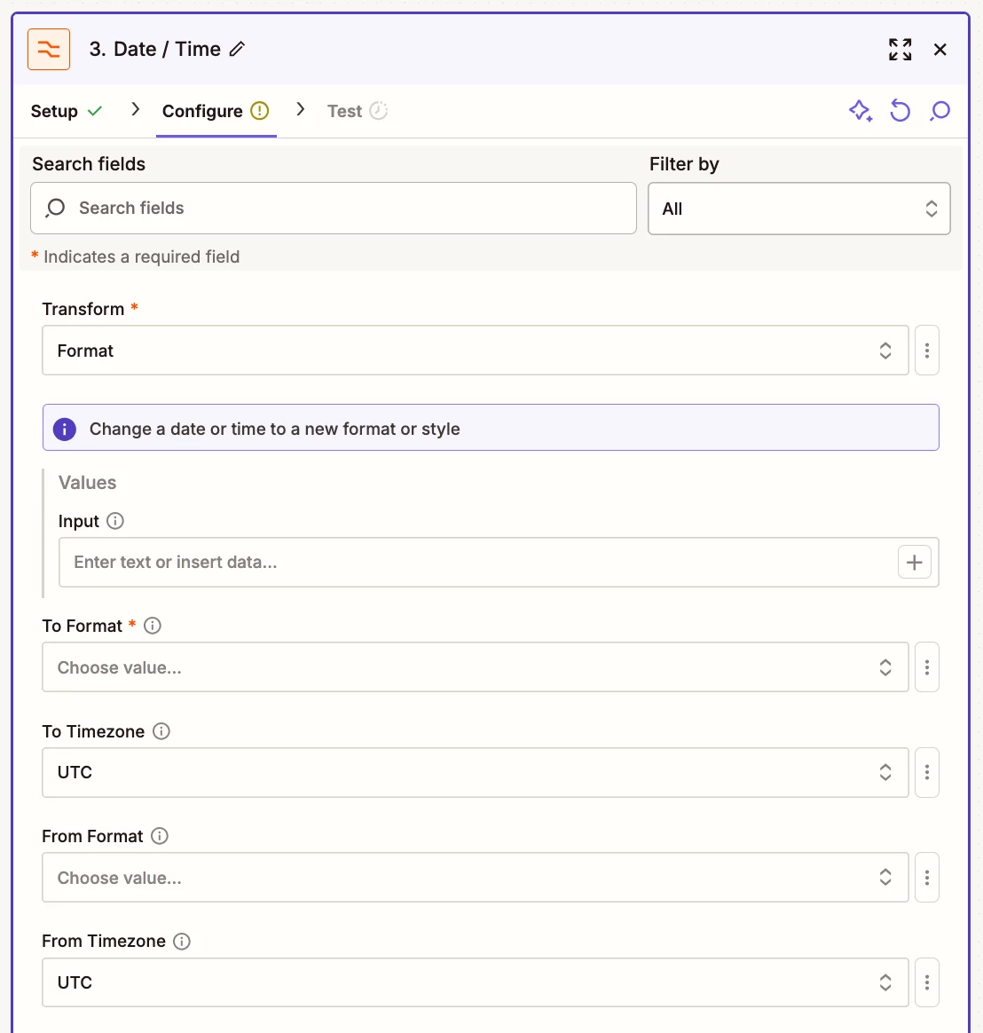Viewport: 983px width, 1033px height.
Task: Expand the Filter by All dropdown
Action: (x=798, y=209)
